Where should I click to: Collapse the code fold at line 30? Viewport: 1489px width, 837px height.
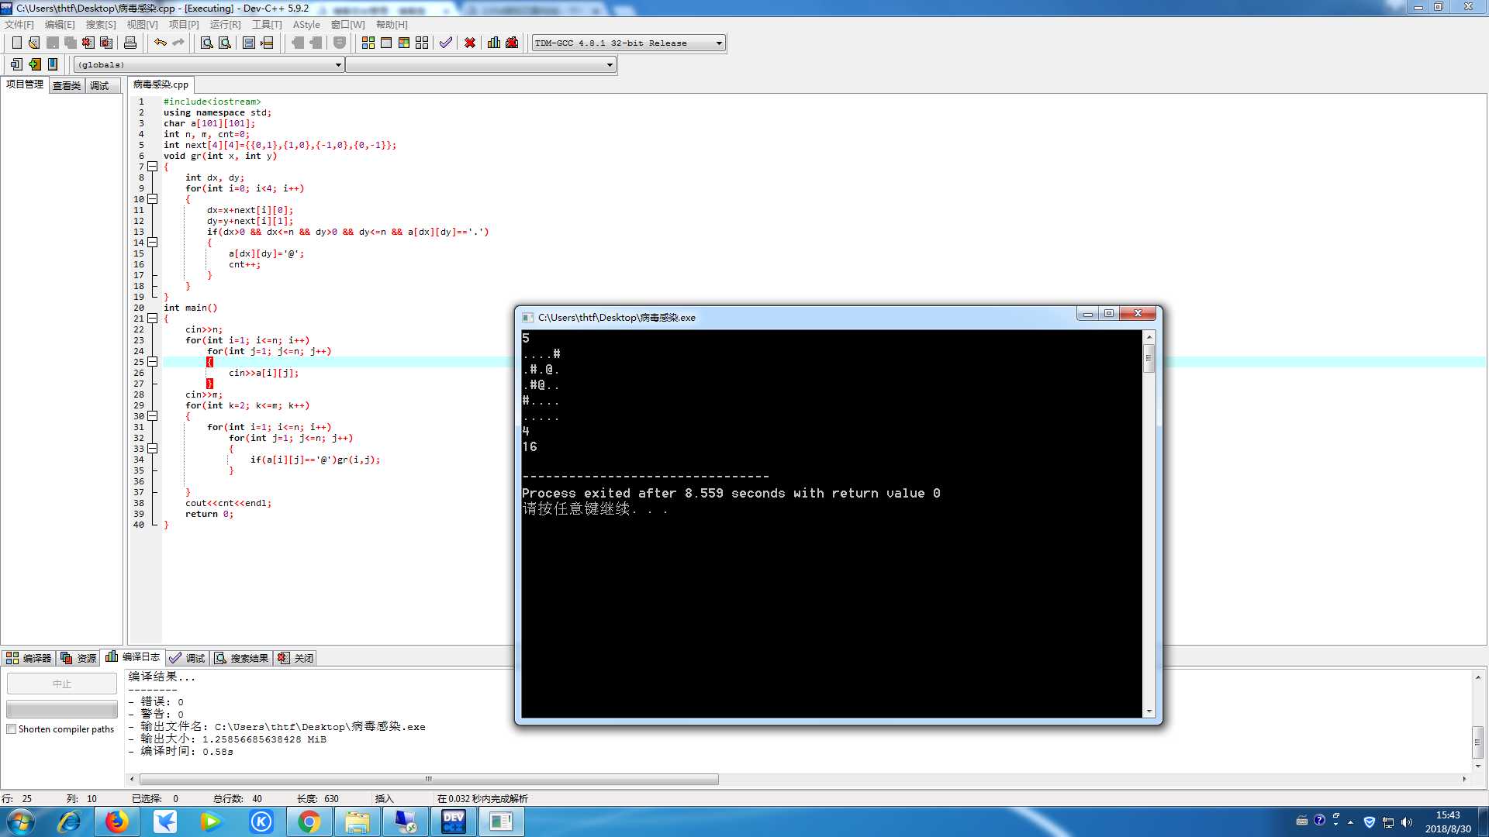point(153,416)
